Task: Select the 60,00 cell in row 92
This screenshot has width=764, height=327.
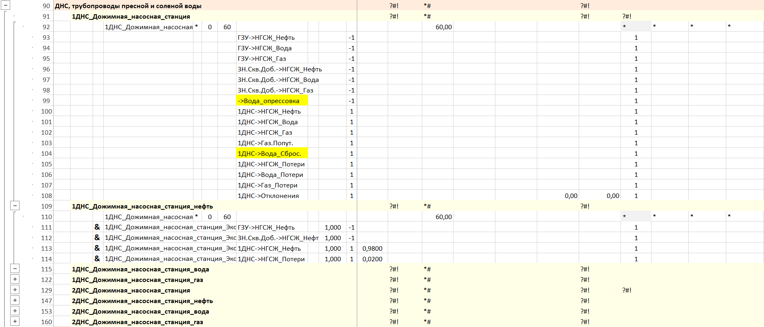Action: 443,27
